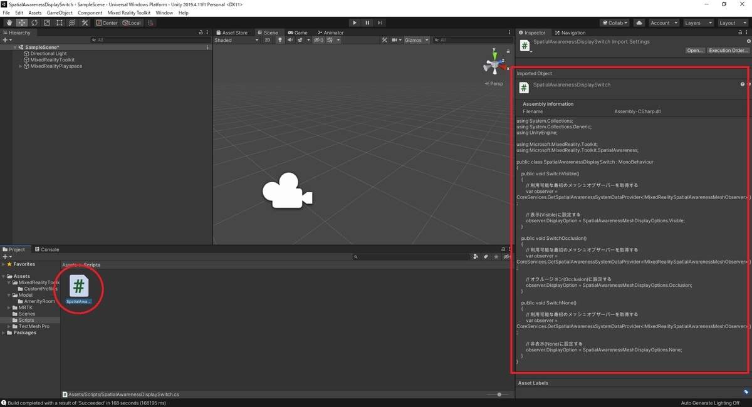Toggle pivot mode Center button

(x=107, y=23)
